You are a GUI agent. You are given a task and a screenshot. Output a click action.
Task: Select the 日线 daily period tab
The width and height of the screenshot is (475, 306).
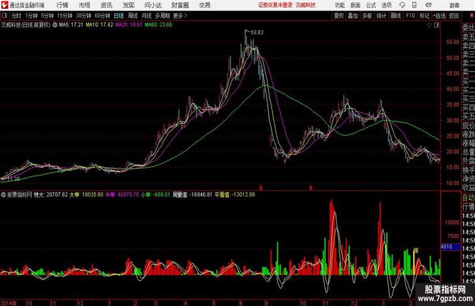coord(119,16)
